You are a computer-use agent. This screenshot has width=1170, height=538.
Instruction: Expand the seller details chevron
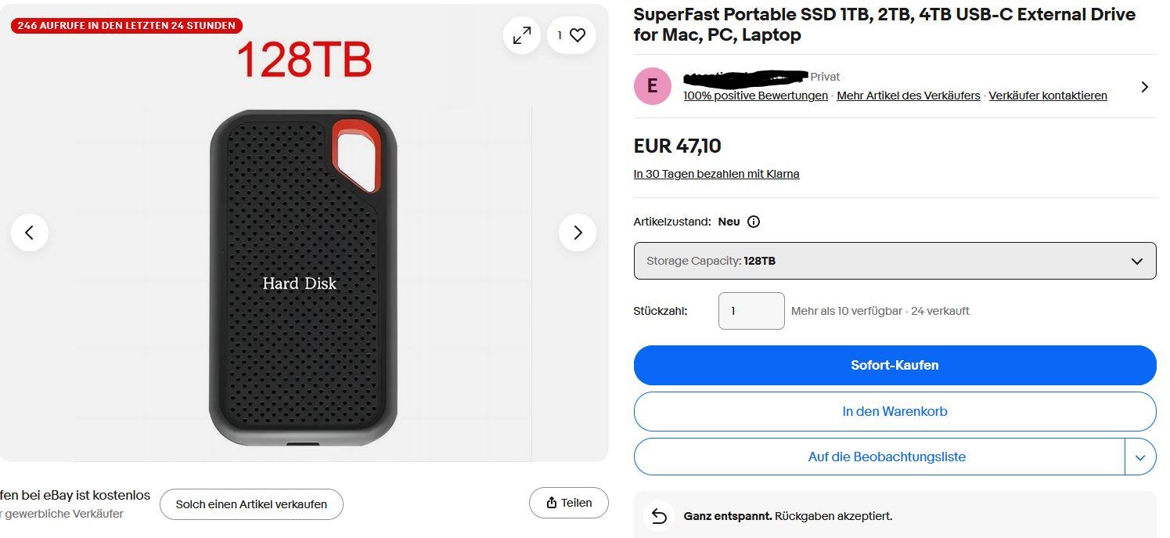click(1144, 86)
